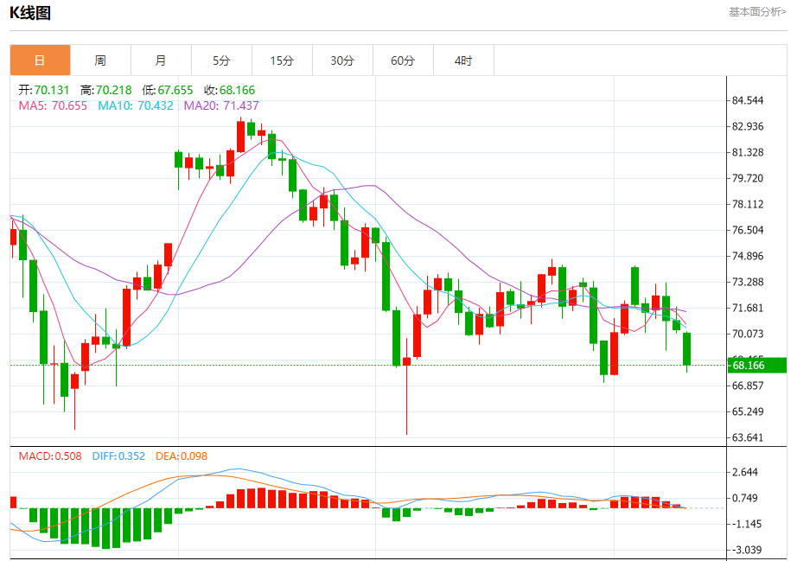The height and width of the screenshot is (561, 797).
Task: Click the K线图 heading
Action: click(30, 13)
